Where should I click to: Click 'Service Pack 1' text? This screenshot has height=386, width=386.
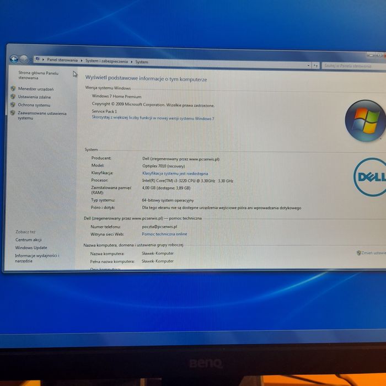tap(104, 111)
